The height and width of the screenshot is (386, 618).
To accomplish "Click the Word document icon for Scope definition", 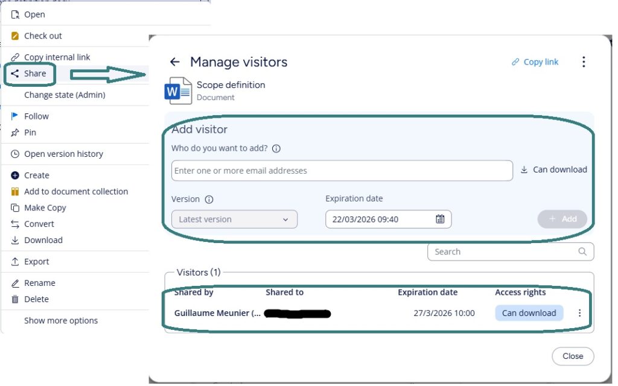I will click(178, 91).
